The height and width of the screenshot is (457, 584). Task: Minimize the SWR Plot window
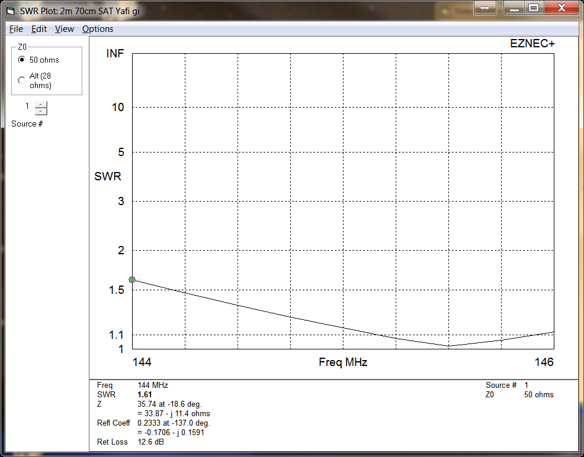pyautogui.click(x=515, y=8)
